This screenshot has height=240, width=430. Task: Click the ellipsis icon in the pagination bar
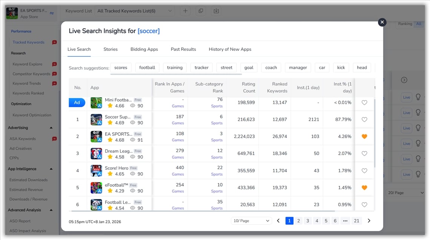[x=345, y=220]
